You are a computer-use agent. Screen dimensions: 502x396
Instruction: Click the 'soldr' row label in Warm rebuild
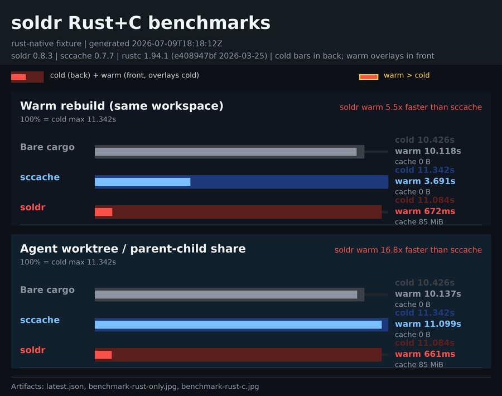[33, 207]
